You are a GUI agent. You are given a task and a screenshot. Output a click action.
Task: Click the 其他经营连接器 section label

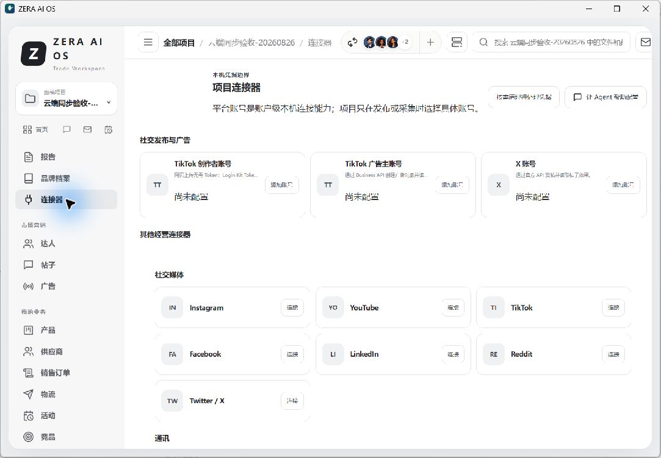click(165, 235)
